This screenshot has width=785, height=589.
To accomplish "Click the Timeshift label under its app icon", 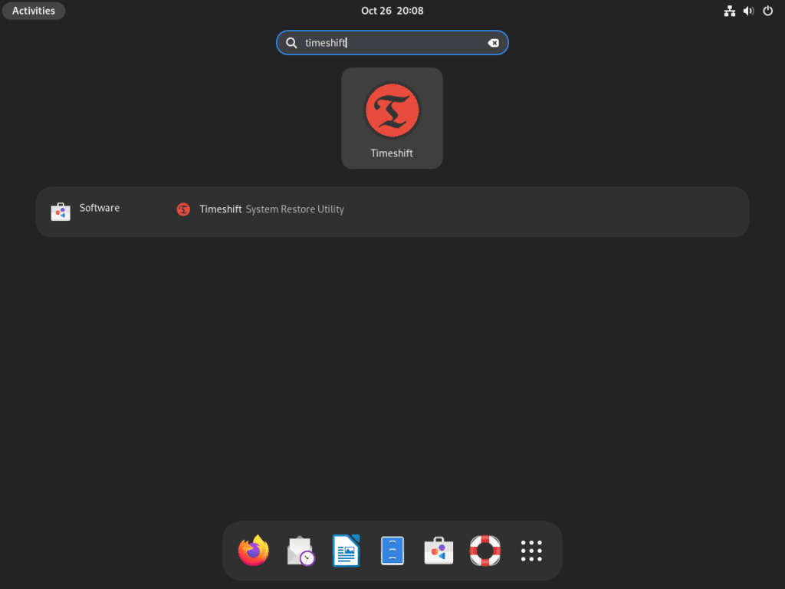I will pos(392,153).
